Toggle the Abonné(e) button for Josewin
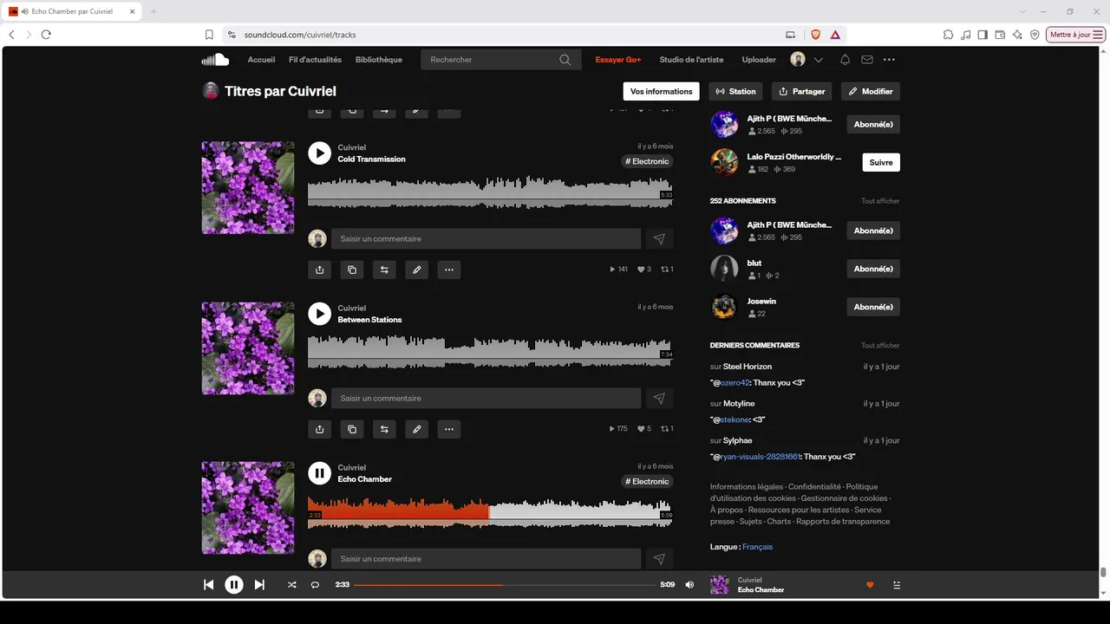The width and height of the screenshot is (1110, 624). (x=873, y=307)
